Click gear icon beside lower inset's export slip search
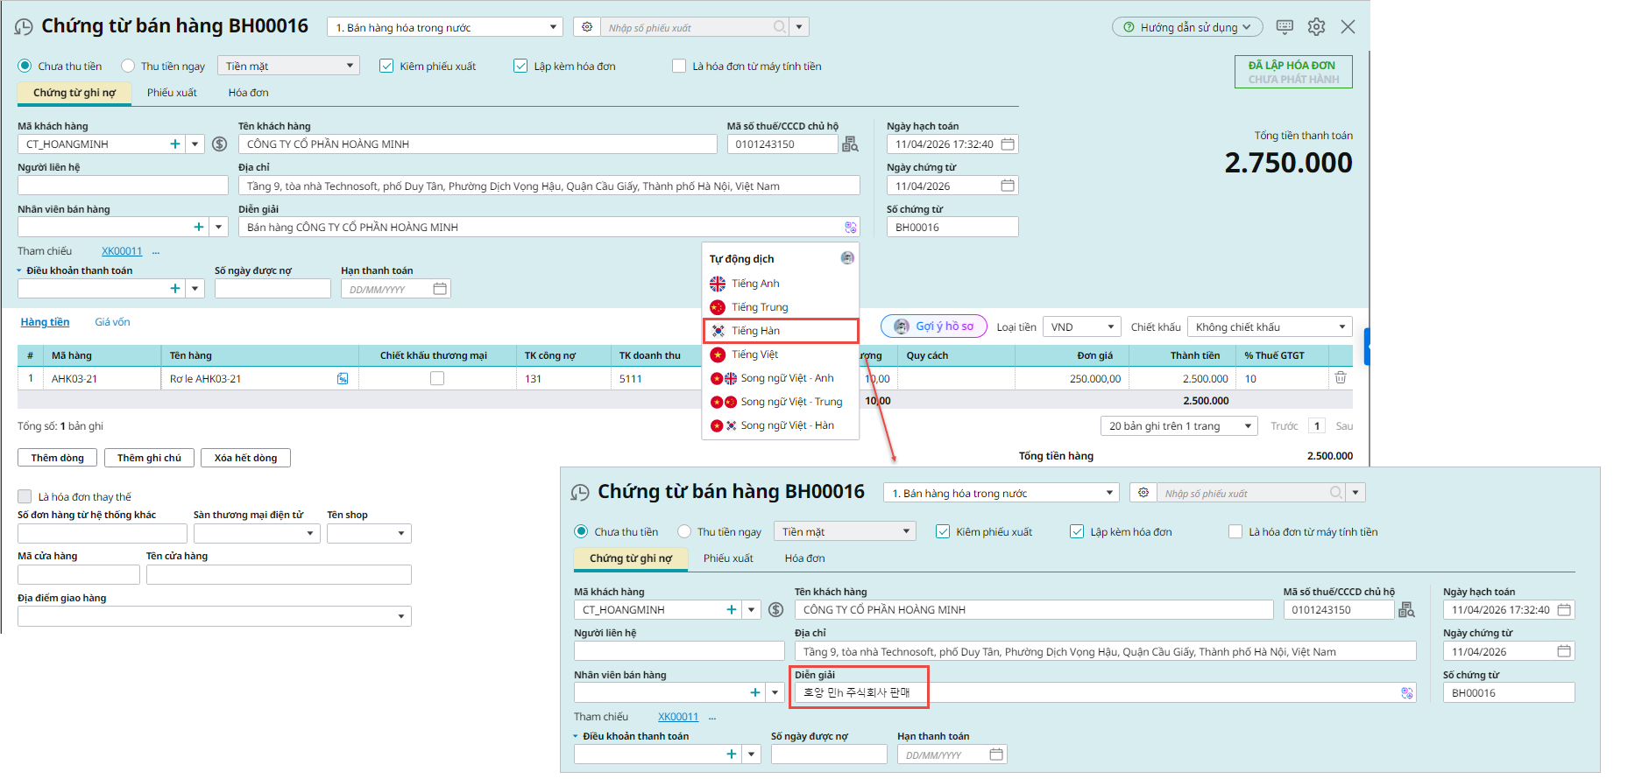The width and height of the screenshot is (1635, 779). pyautogui.click(x=1143, y=493)
